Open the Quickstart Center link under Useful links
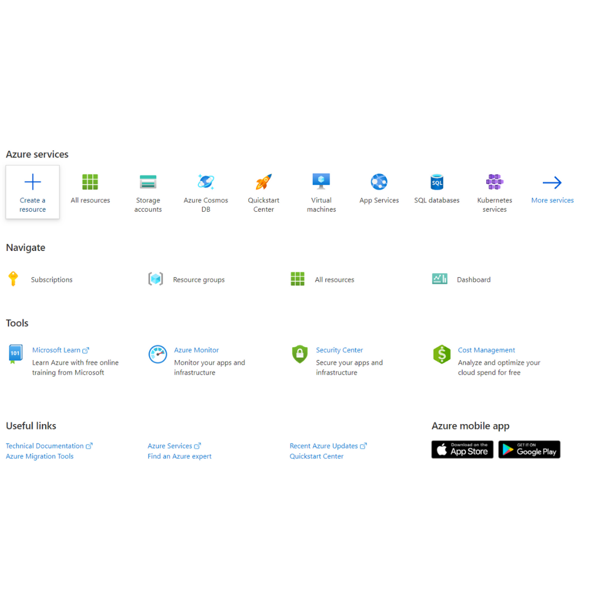This screenshot has width=605, height=605. coord(317,456)
